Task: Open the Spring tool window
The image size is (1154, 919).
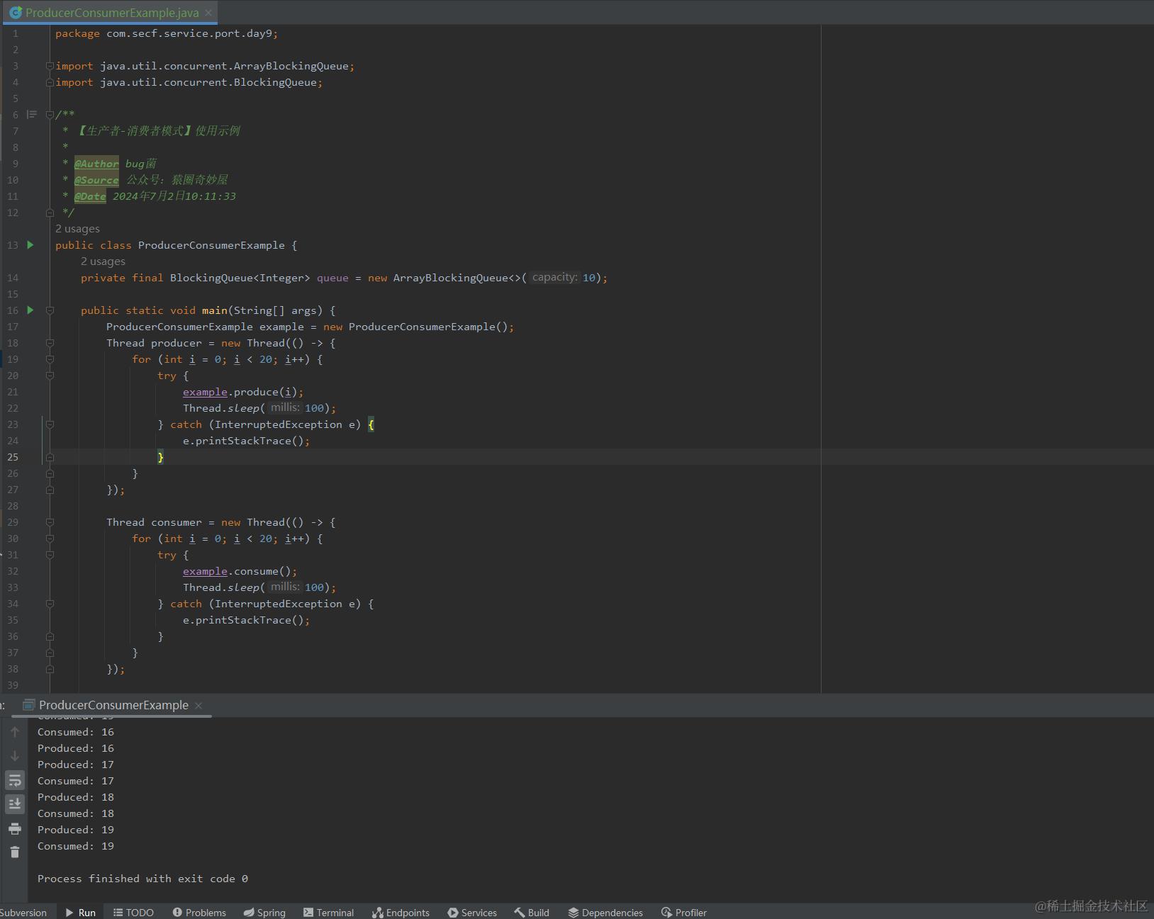Action: pos(264,912)
